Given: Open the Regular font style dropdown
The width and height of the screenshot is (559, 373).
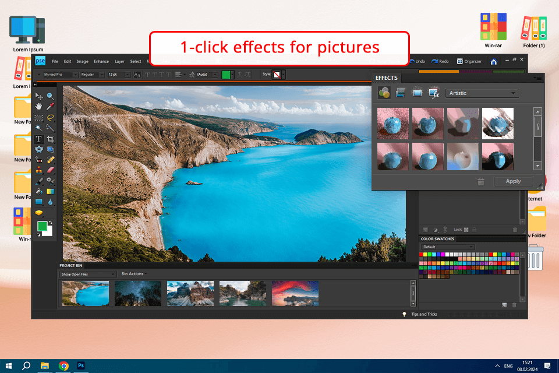Looking at the screenshot, I should click(92, 75).
